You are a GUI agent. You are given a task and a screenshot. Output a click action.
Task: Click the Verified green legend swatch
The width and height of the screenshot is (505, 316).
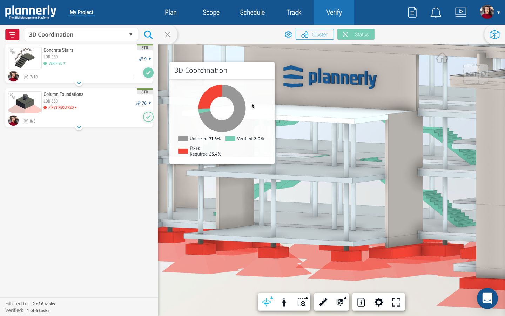pyautogui.click(x=230, y=139)
